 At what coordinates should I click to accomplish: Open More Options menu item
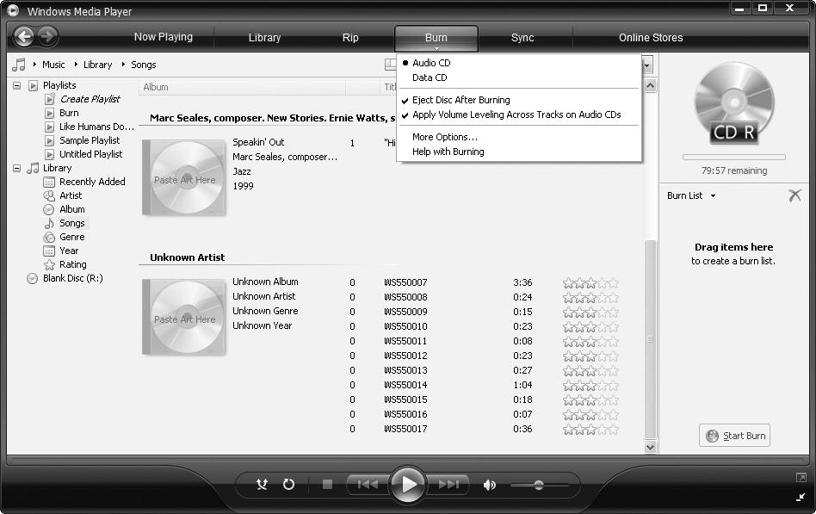[444, 137]
